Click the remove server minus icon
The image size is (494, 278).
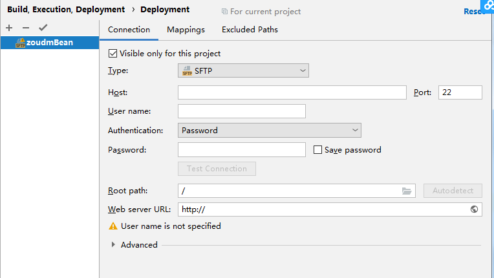click(x=26, y=28)
